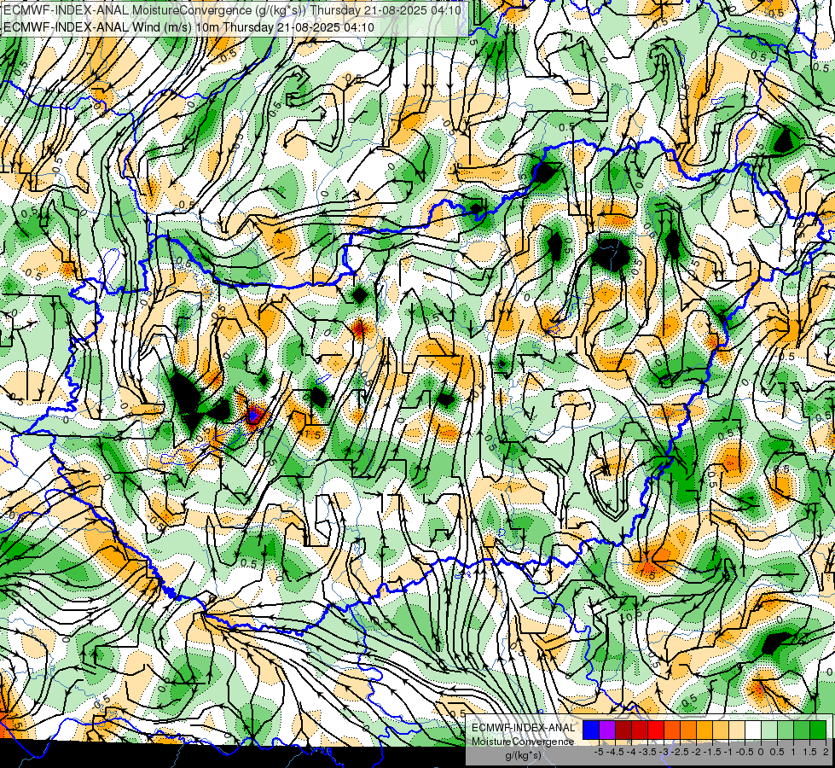Screen dimensions: 835x768
Task: Click the darkest green swatch at the legend's right end
Action: (818, 730)
